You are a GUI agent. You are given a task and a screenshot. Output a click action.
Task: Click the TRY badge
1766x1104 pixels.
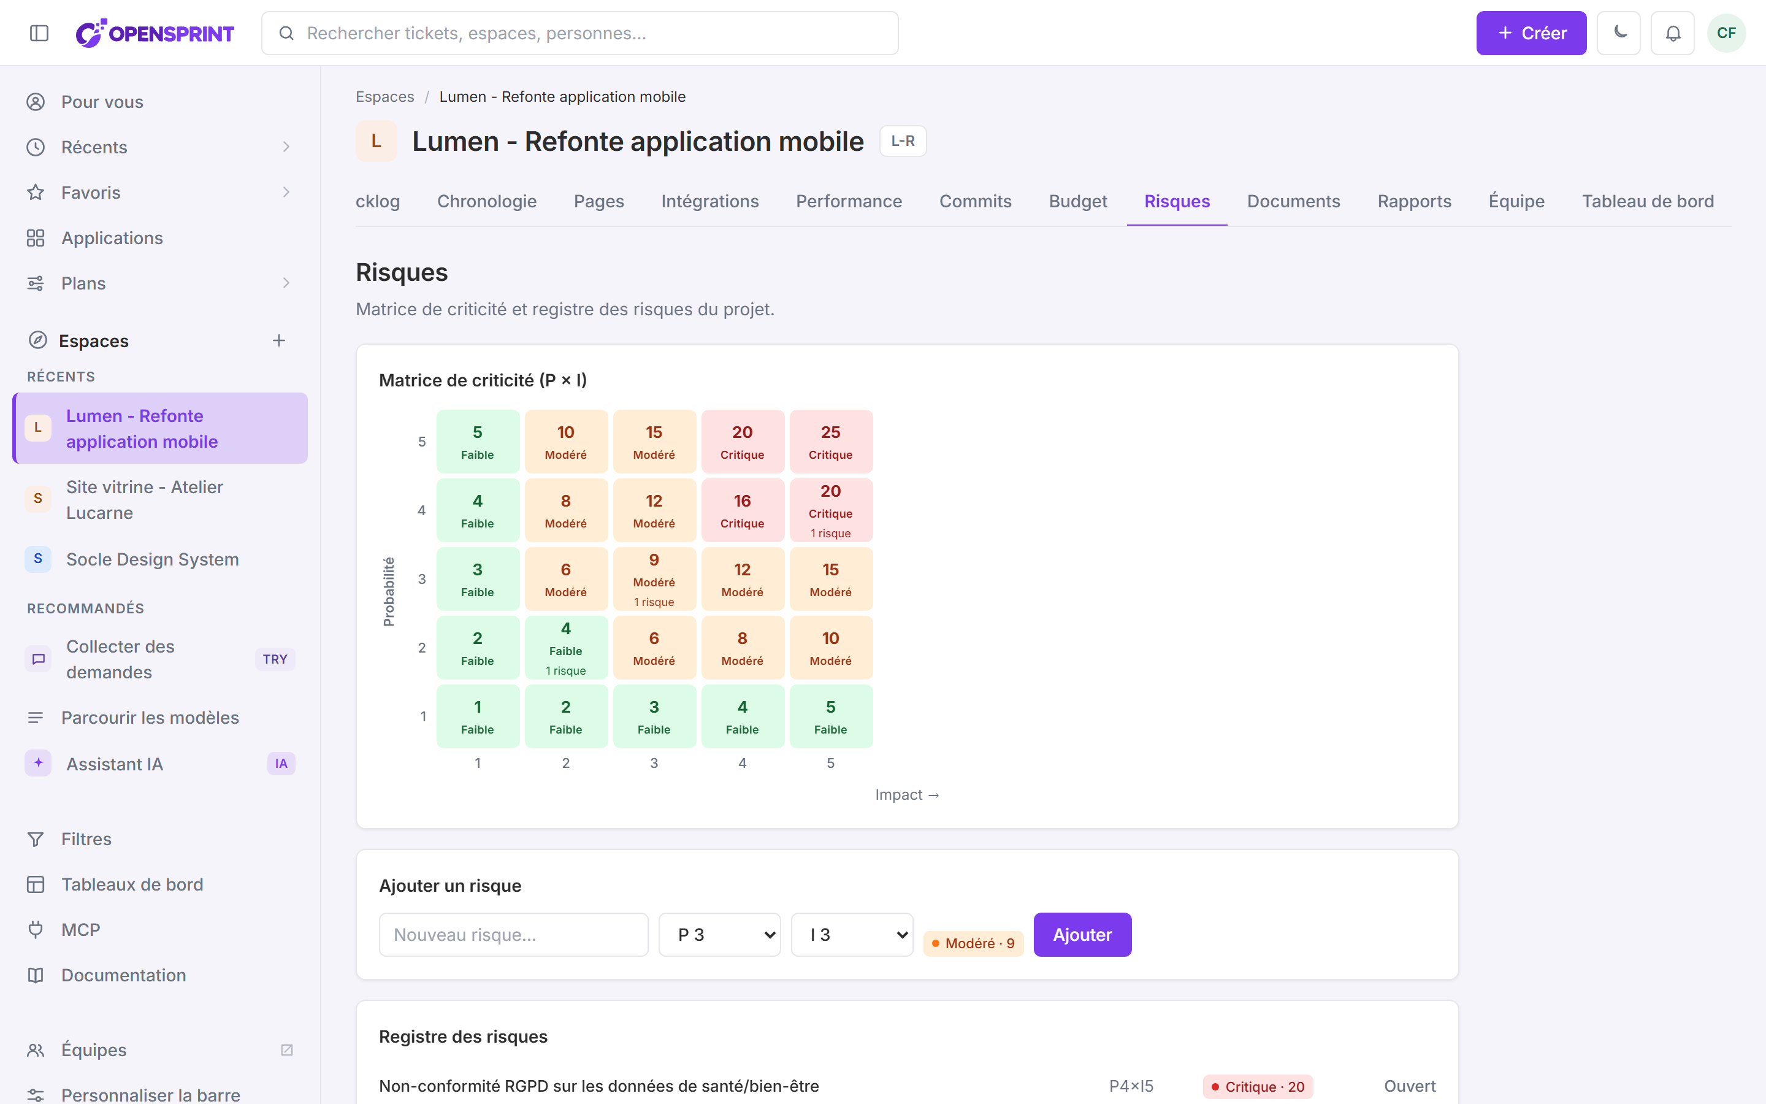point(275,659)
